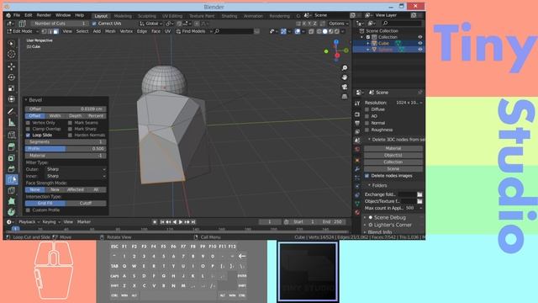This screenshot has width=538, height=303.
Task: Toggle the Correct UVs checkbox
Action: (94, 24)
